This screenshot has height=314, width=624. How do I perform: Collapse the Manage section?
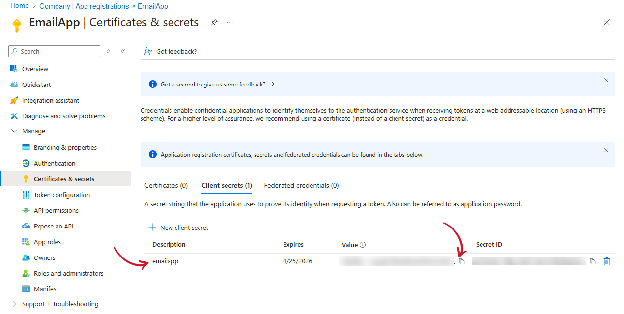pyautogui.click(x=15, y=131)
